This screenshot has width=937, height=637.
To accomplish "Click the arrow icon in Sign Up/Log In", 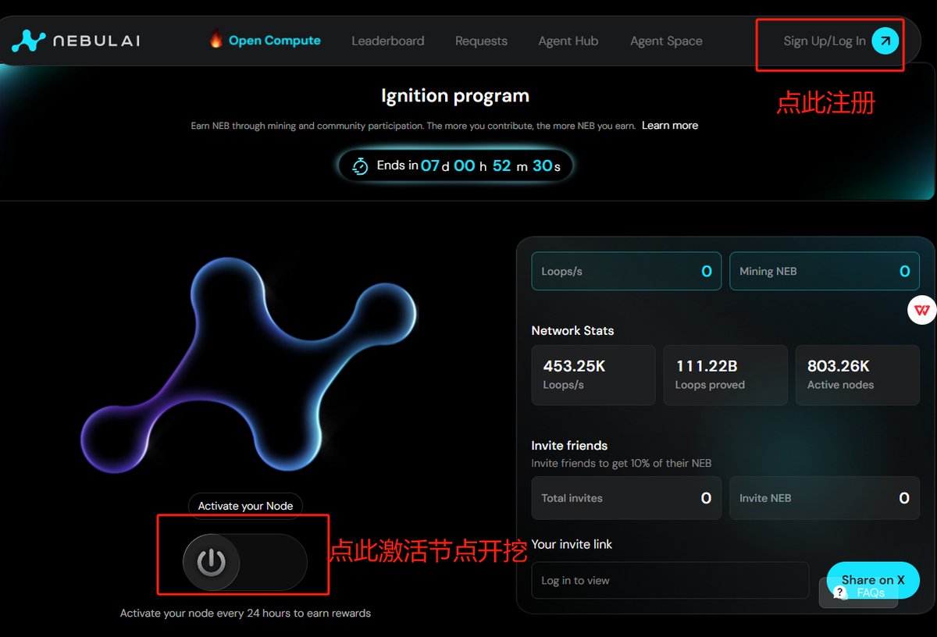I will [x=885, y=41].
